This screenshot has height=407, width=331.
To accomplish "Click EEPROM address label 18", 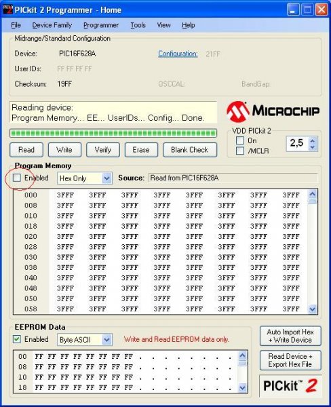I will coord(22,387).
